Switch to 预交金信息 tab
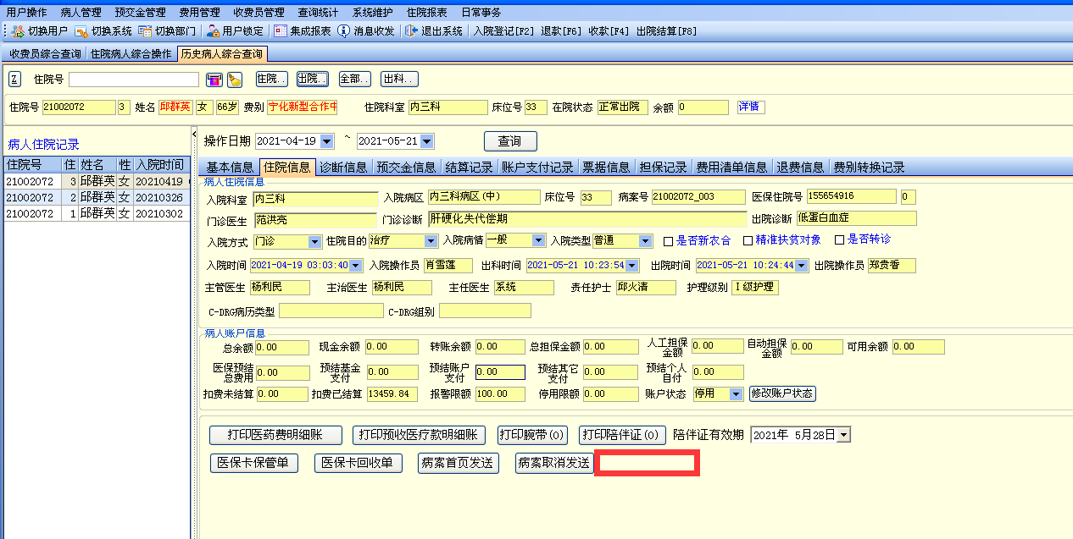Screen dimensions: 1073x539 406,168
